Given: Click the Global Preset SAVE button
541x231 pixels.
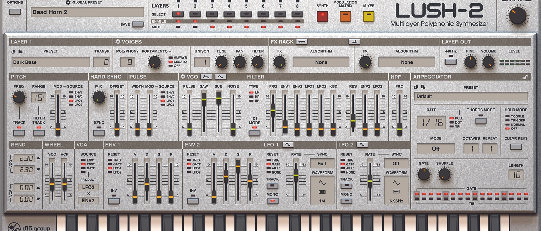Looking at the screenshot, I should [137, 24].
